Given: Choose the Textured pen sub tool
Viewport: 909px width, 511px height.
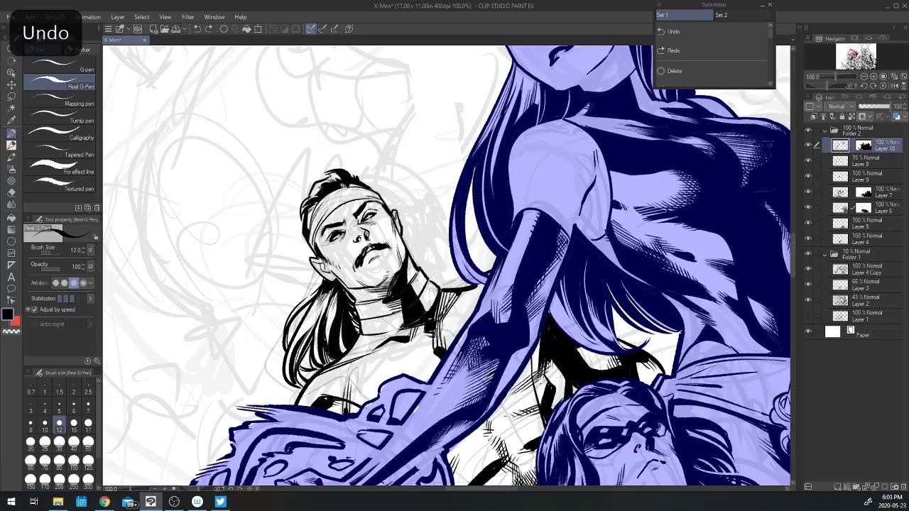Looking at the screenshot, I should coord(60,183).
